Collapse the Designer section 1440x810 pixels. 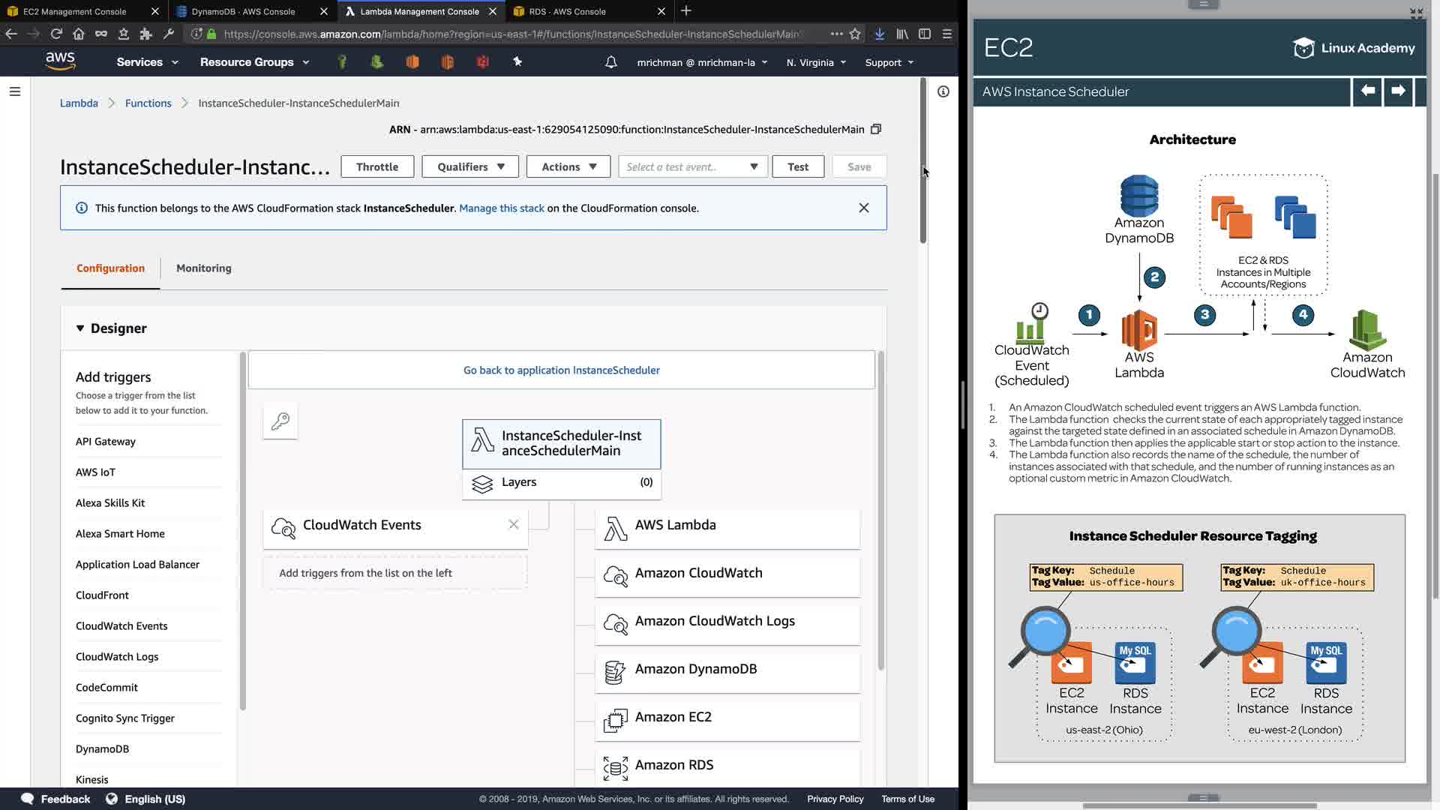[x=80, y=328]
